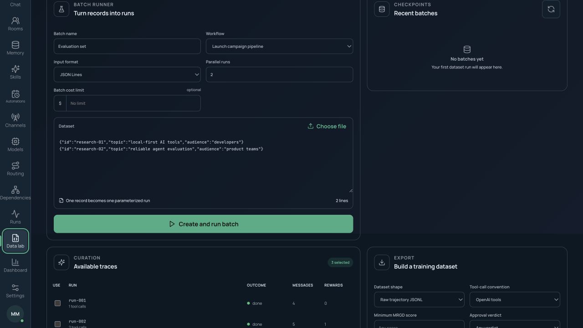Screen dimensions: 583x328
Task: Click the Batch name field
Action: 127,46
